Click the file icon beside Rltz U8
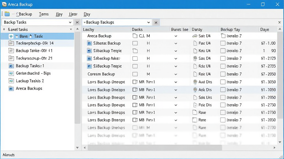Image resolution: width=284 pixels, height=159 pixels. [195, 66]
